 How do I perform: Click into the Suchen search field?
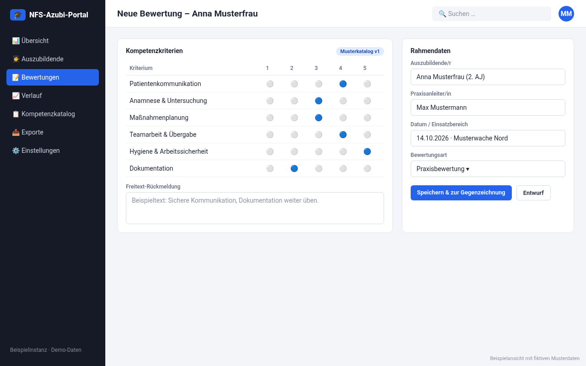point(492,14)
